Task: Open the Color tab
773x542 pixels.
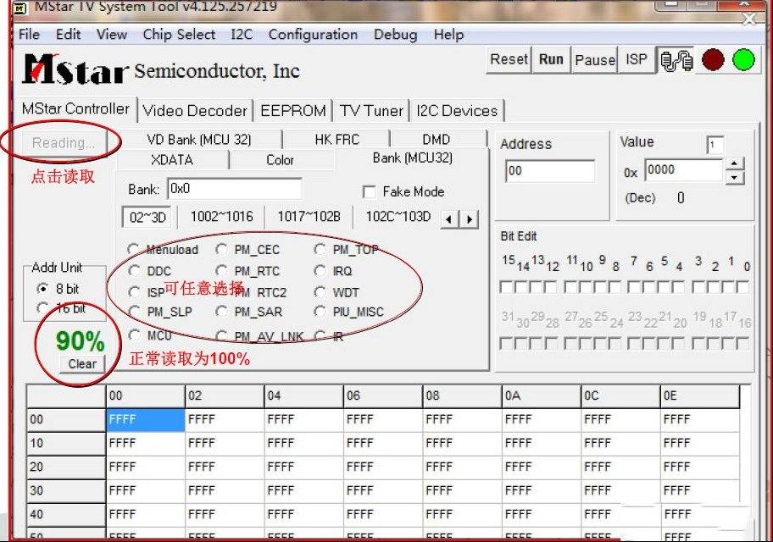Action: click(280, 160)
